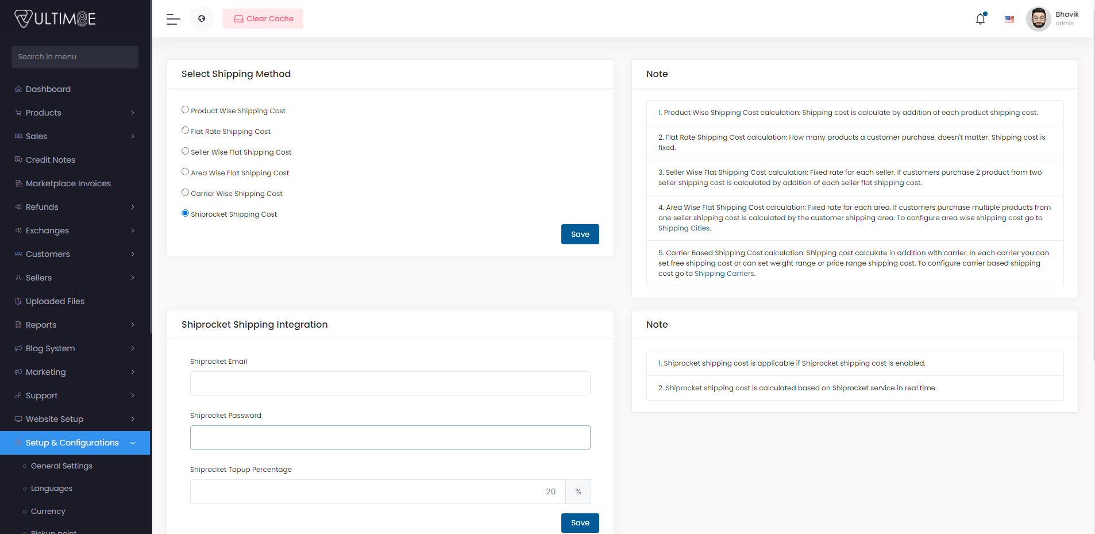Open Marketplace Invoices menu item
1095x534 pixels.
pyautogui.click(x=68, y=183)
